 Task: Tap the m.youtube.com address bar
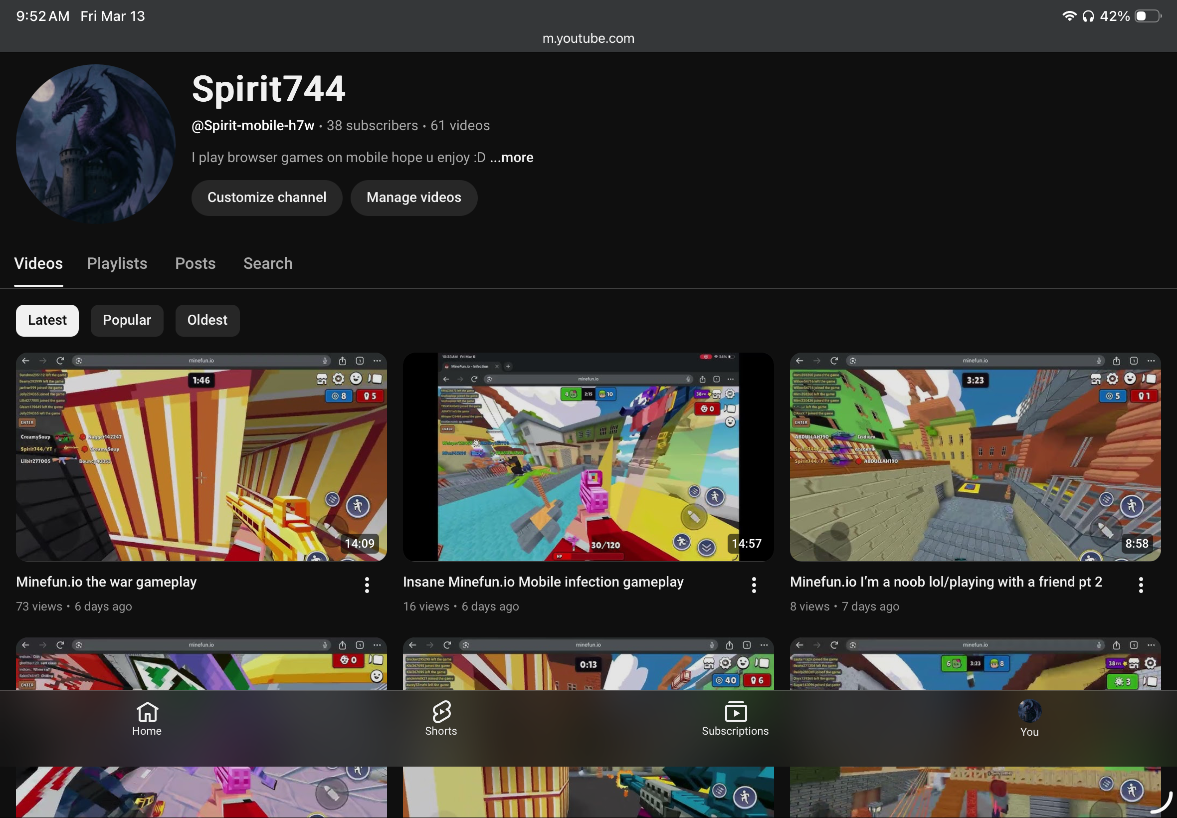pos(588,38)
